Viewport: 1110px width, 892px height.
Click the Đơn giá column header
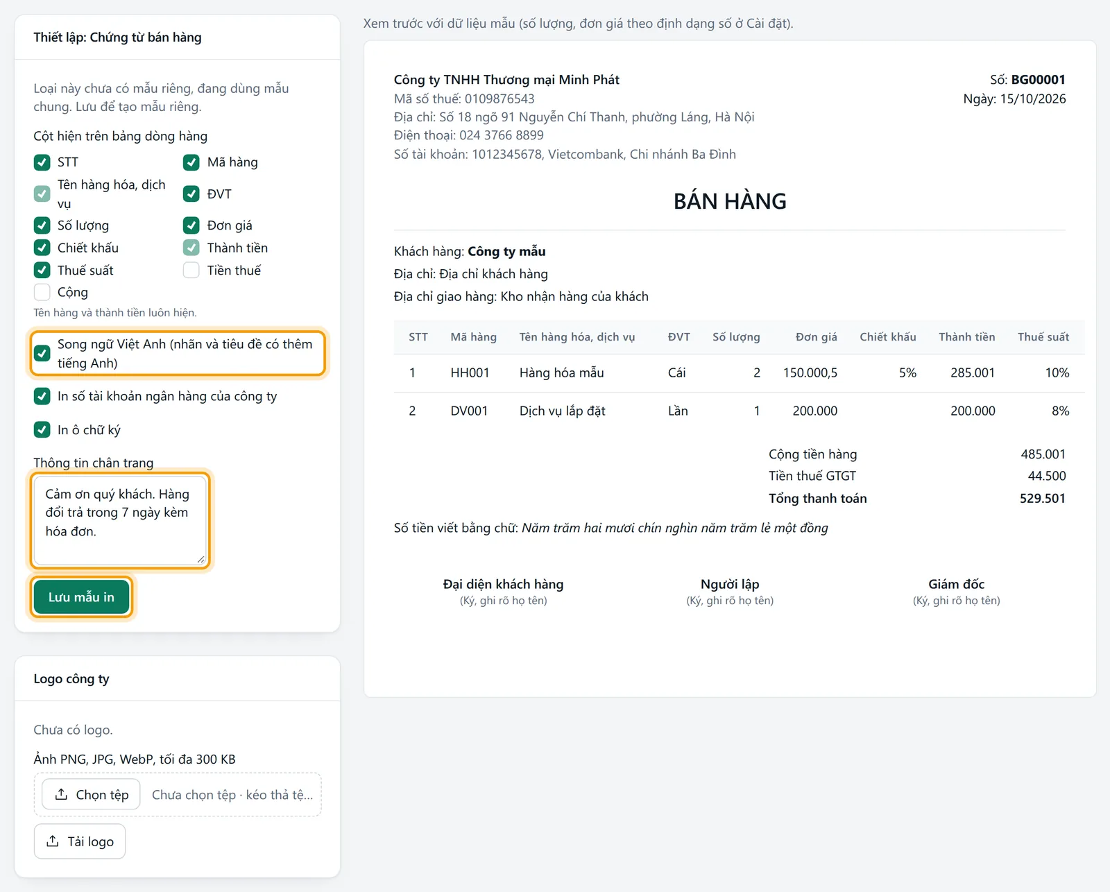[x=816, y=337]
